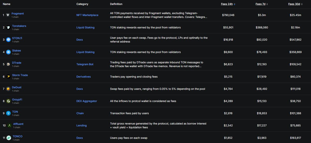This screenshot has width=311, height=143.
Task: Open the DEX Aggregator category link
Action: [87, 101]
